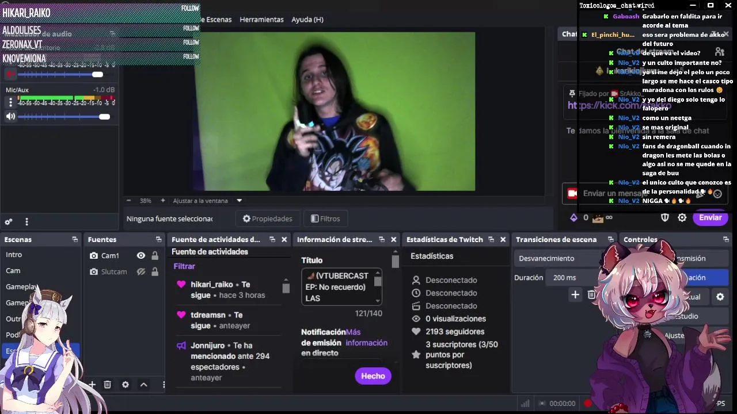This screenshot has height=414, width=737.
Task: Add transition with plus icon
Action: [575, 295]
